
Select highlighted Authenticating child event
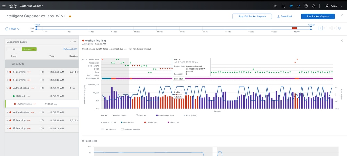pyautogui.click(x=42, y=104)
